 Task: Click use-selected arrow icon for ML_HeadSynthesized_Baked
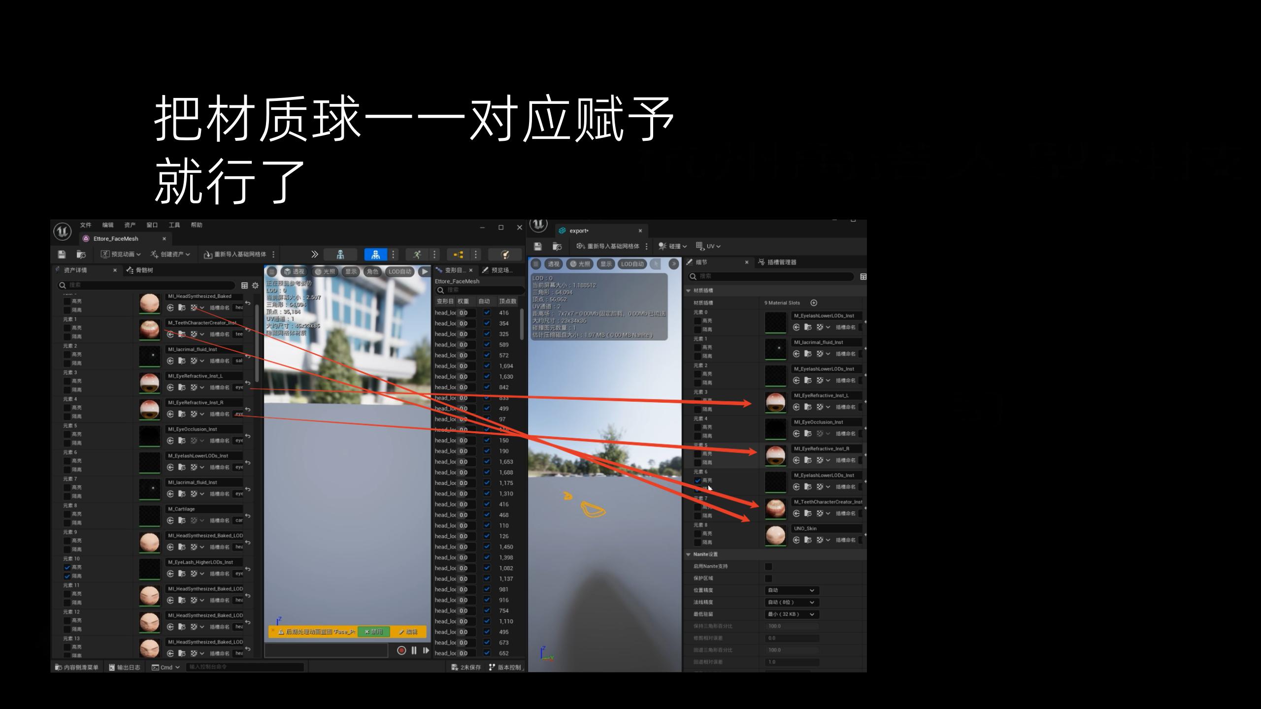[x=170, y=308]
